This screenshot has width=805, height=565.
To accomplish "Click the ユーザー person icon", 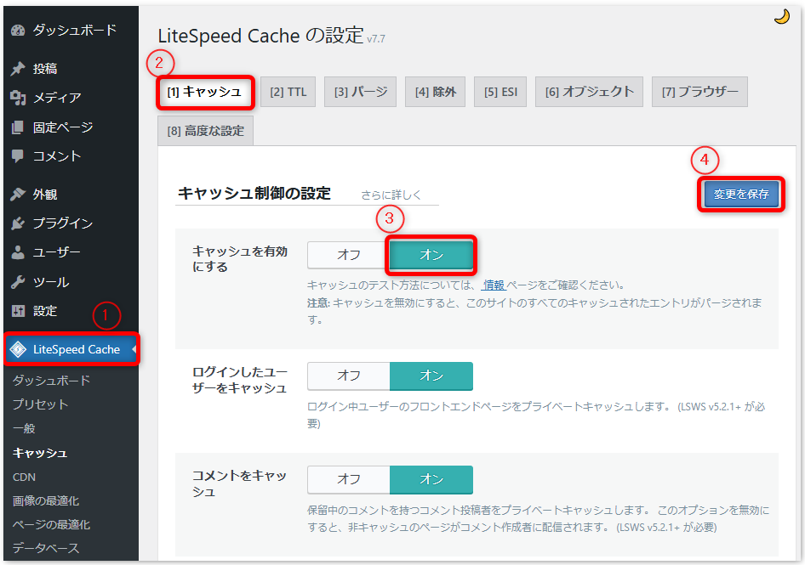I will [19, 251].
